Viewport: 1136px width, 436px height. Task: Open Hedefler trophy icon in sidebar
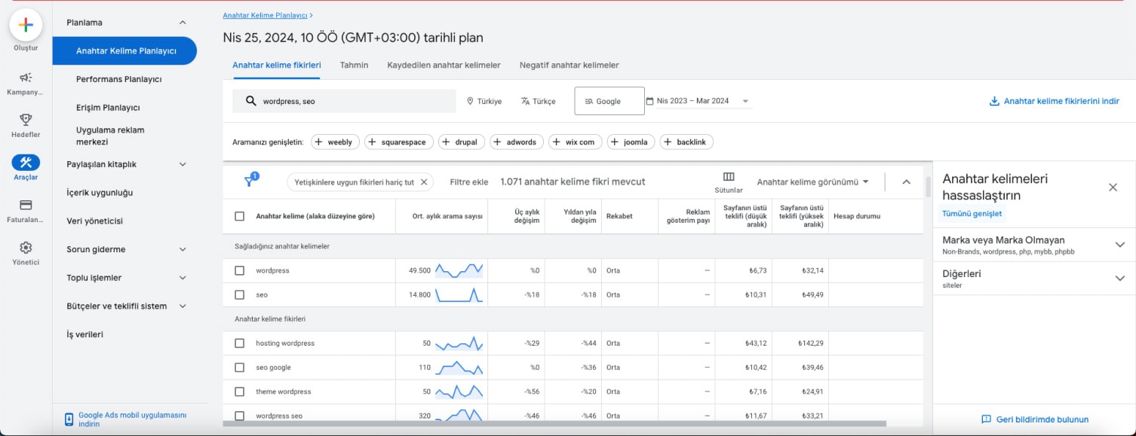[26, 119]
